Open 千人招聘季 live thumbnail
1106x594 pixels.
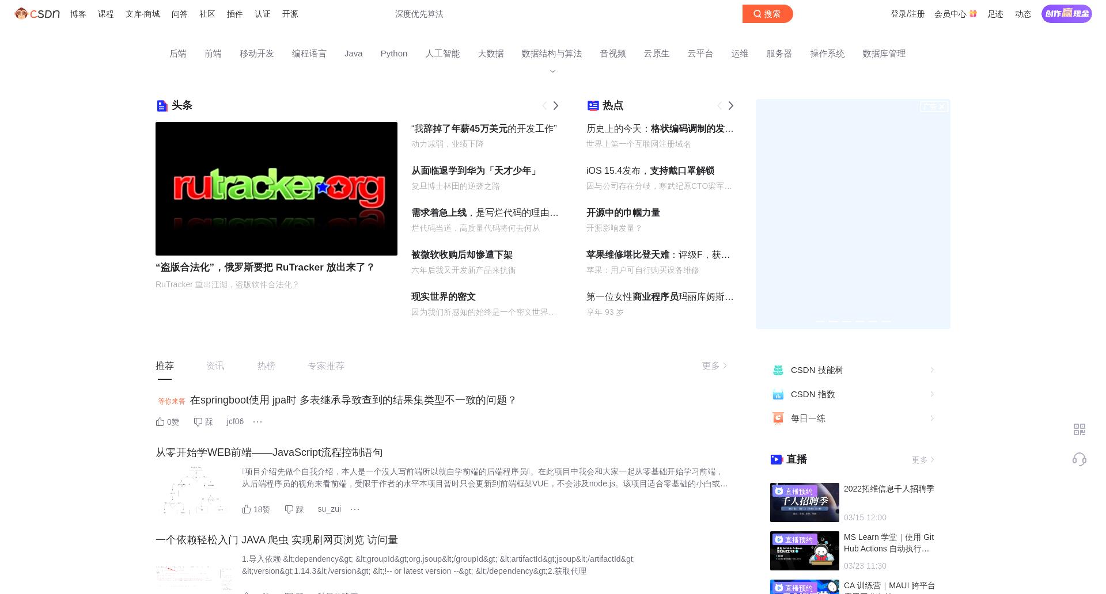[x=805, y=502]
